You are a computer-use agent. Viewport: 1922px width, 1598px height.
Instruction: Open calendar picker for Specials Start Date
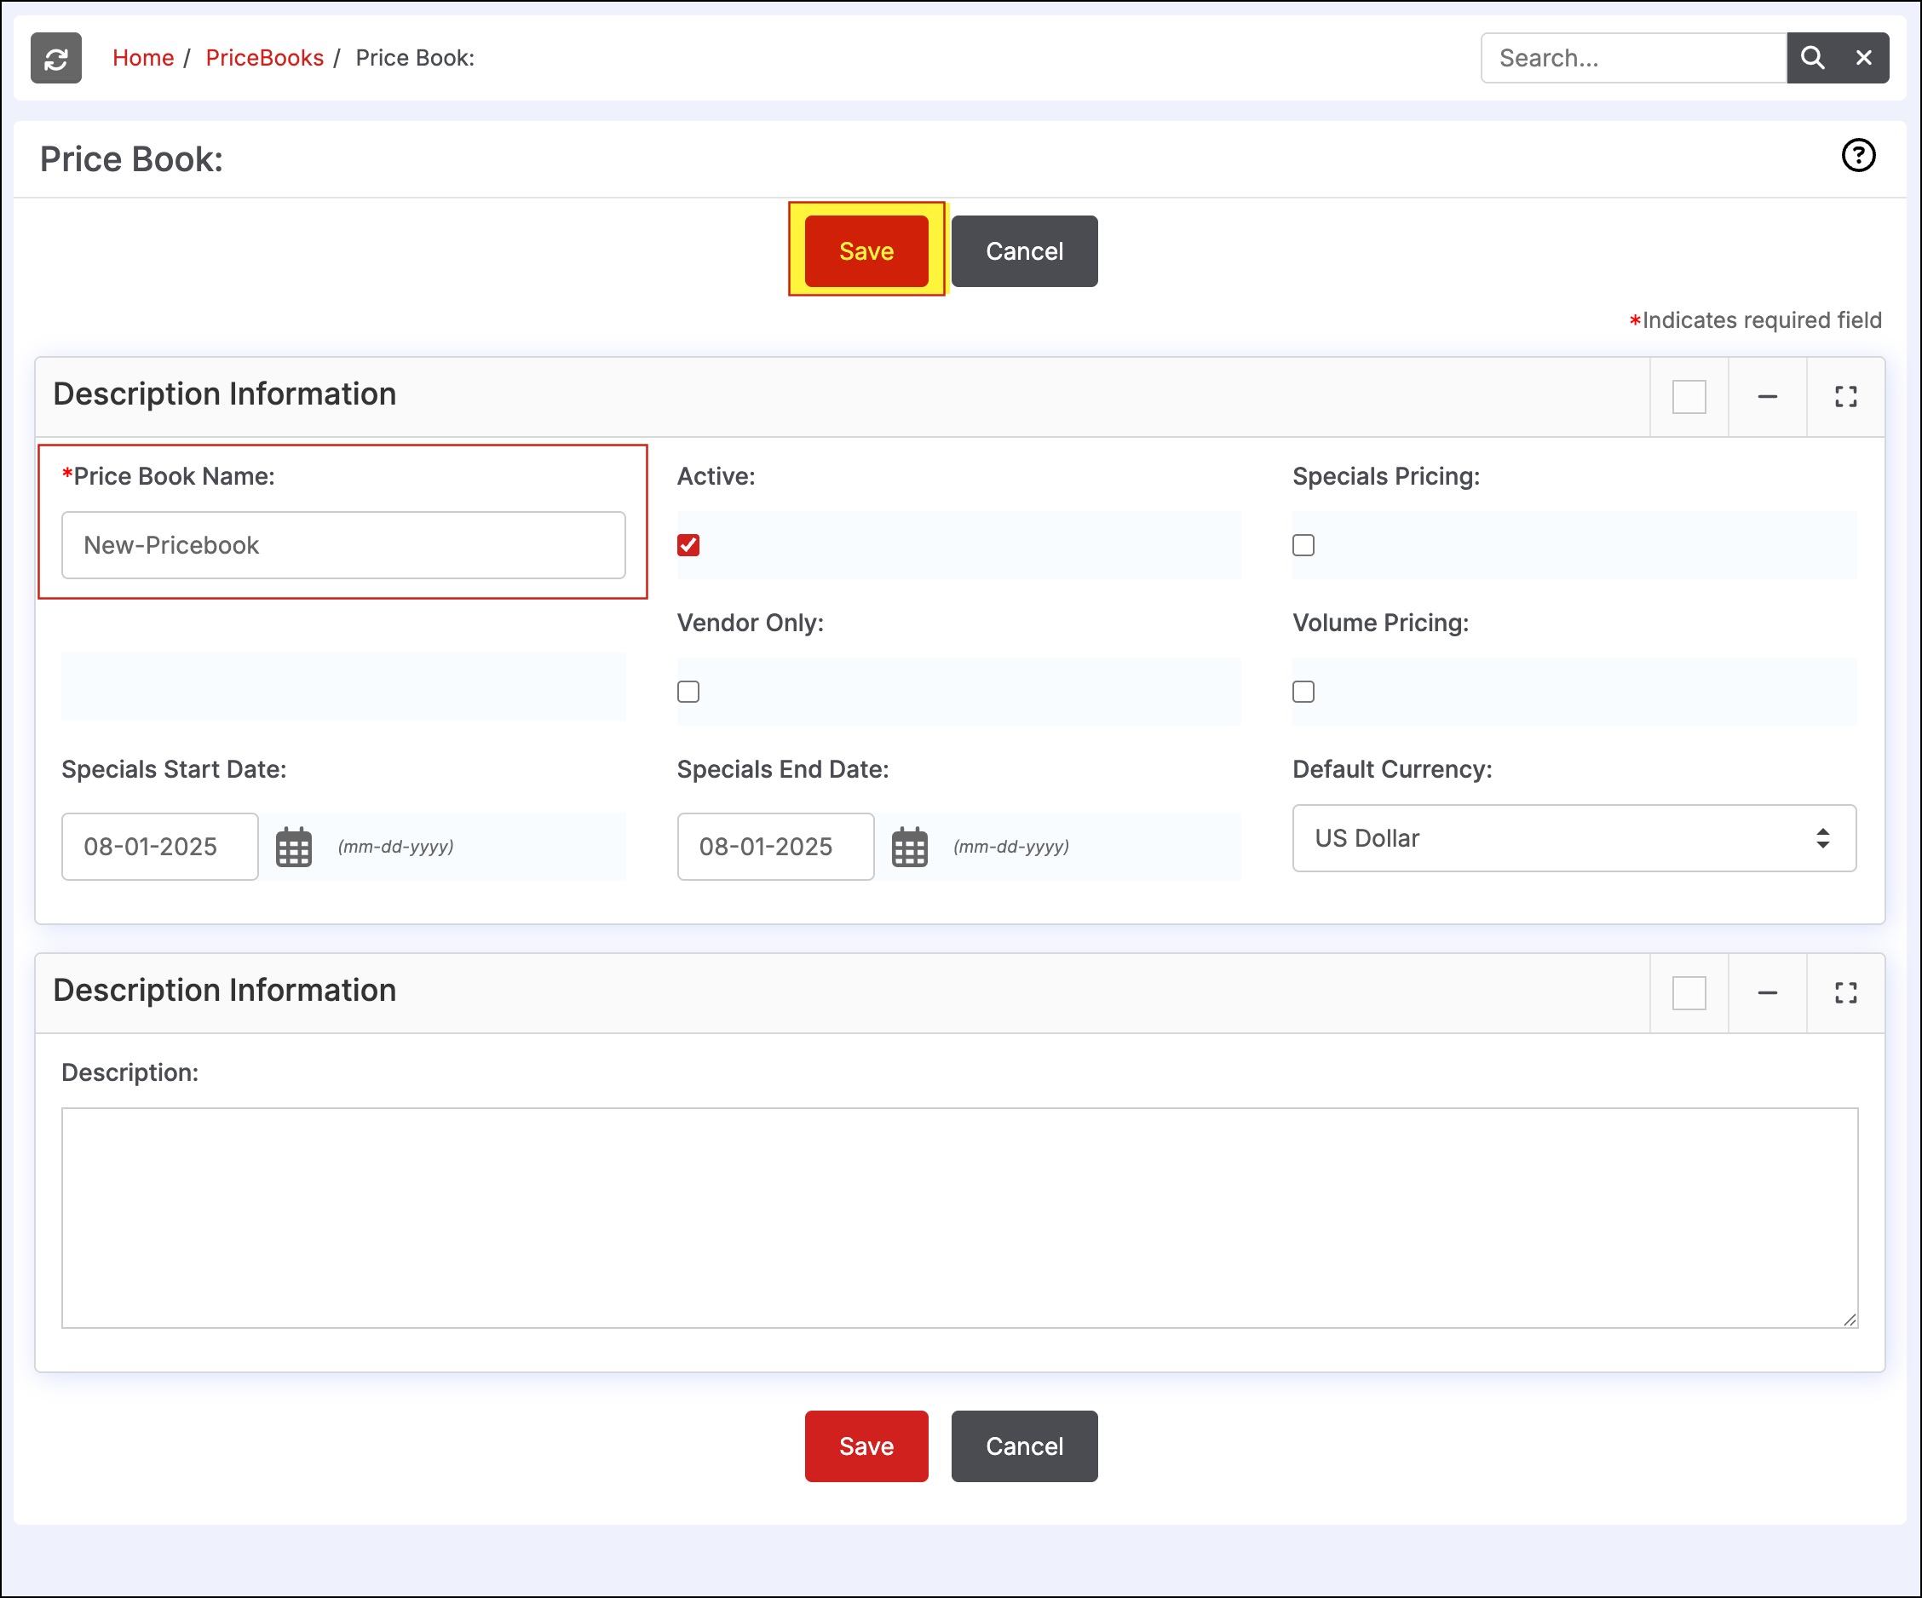click(x=294, y=847)
